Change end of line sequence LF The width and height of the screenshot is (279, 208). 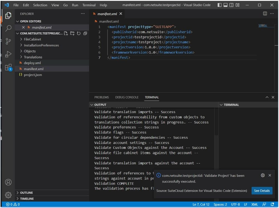(x=246, y=204)
